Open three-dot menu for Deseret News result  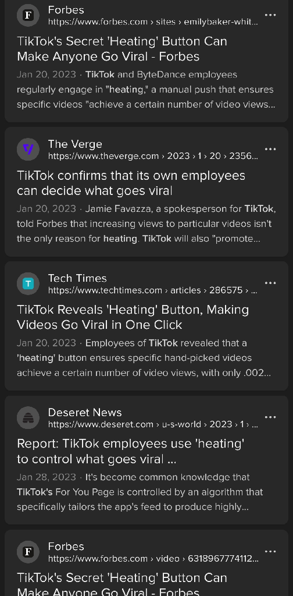[270, 417]
